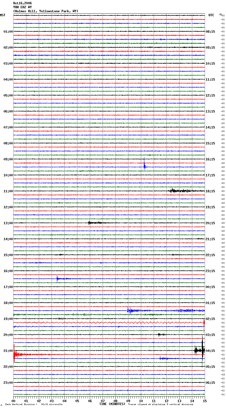Image resolution: width=226 pixels, height=408 pixels.
Task: Select the 11:00 MST row label
Action: tap(8, 191)
